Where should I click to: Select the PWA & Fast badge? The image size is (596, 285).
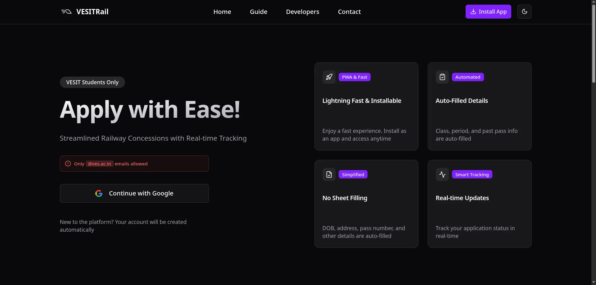click(355, 77)
